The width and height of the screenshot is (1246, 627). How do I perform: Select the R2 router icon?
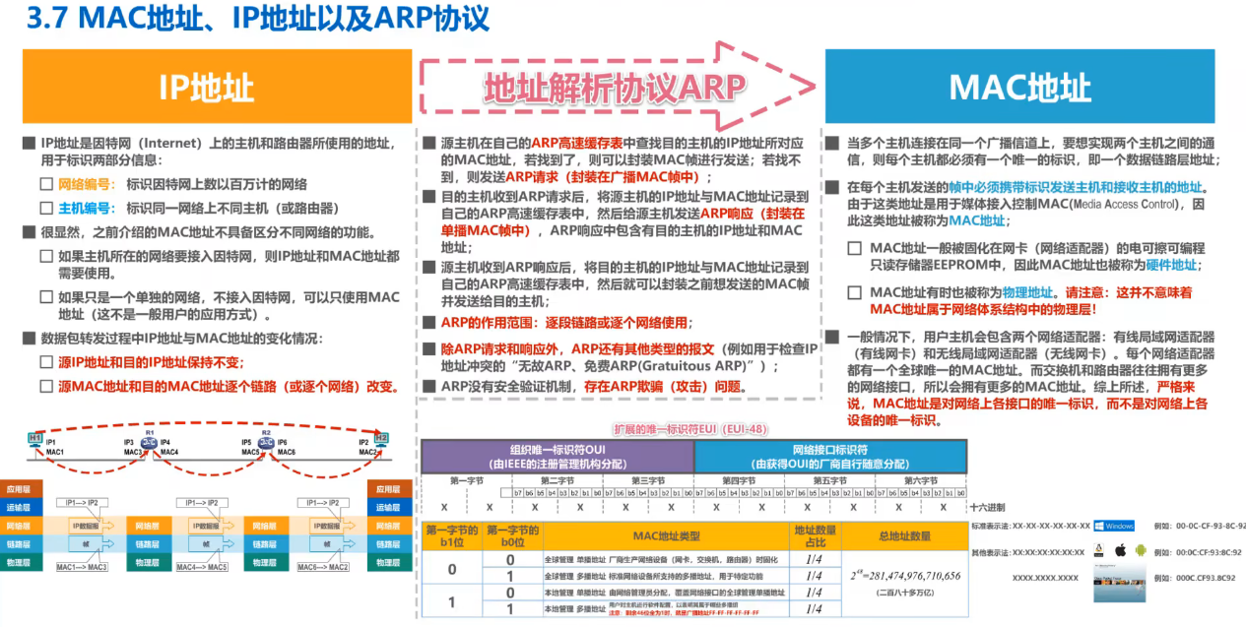[x=266, y=444]
